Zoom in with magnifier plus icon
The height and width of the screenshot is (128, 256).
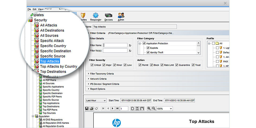149,108
